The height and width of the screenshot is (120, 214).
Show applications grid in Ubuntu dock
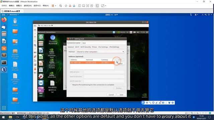click(x=4, y=108)
